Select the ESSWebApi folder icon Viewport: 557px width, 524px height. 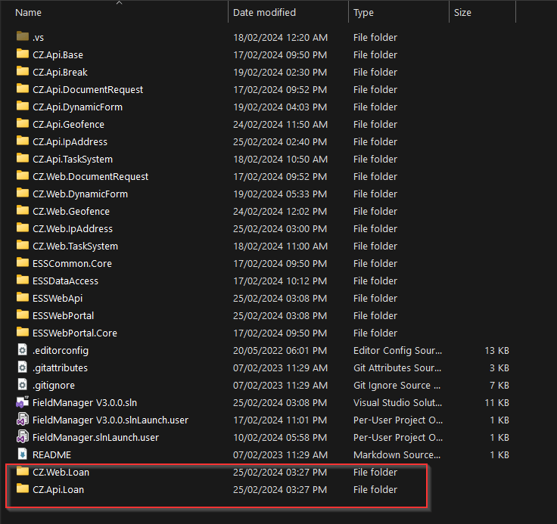click(23, 297)
